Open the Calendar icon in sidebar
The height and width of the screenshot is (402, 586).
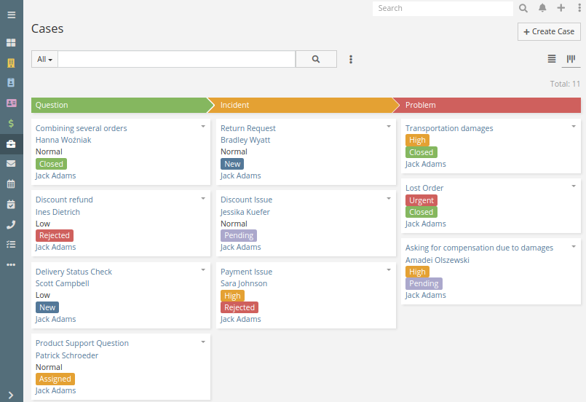(x=11, y=184)
